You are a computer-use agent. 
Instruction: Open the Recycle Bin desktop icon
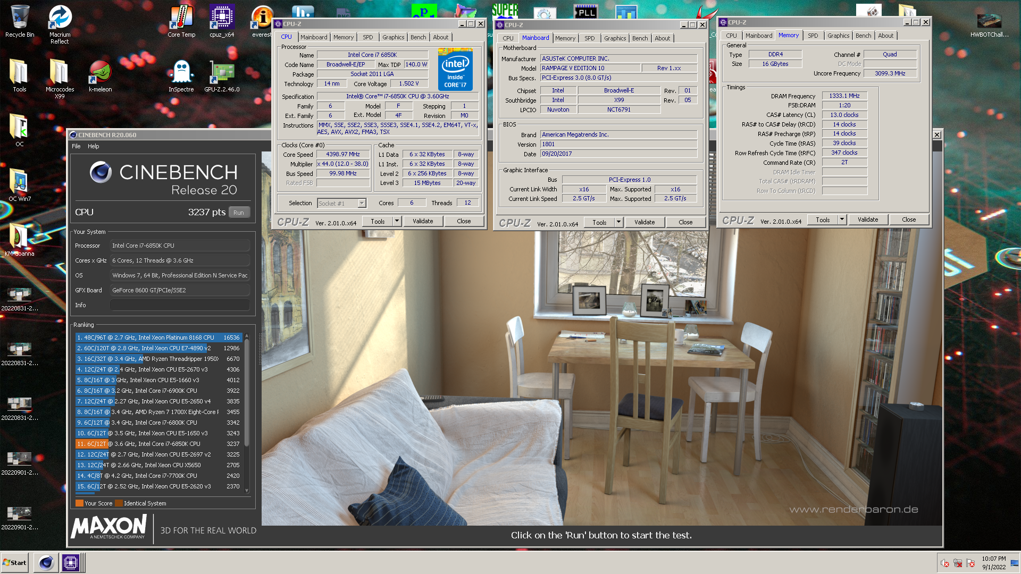[x=20, y=21]
